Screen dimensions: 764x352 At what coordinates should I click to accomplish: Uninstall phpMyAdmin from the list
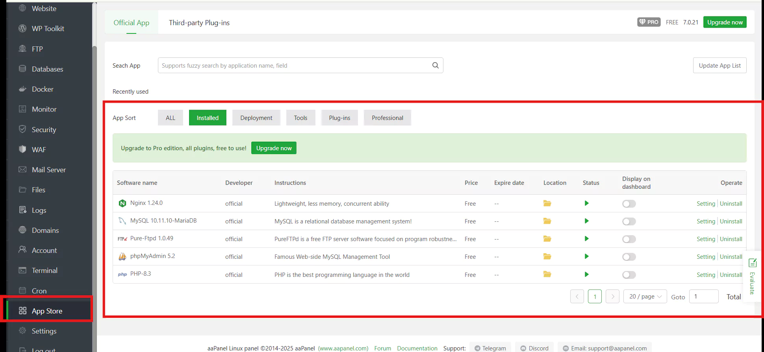click(x=731, y=257)
